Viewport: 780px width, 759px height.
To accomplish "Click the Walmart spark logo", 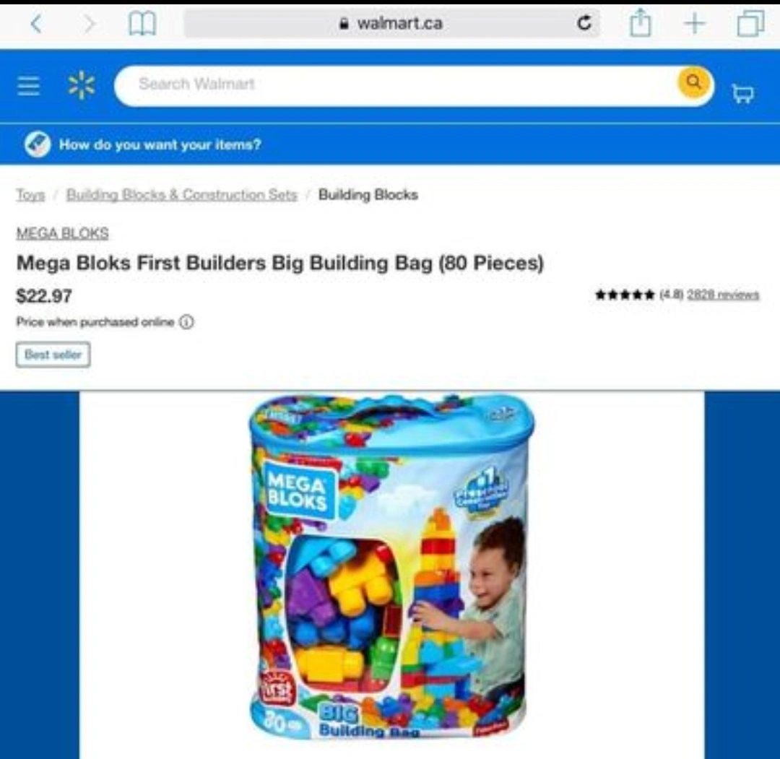I will [x=82, y=85].
